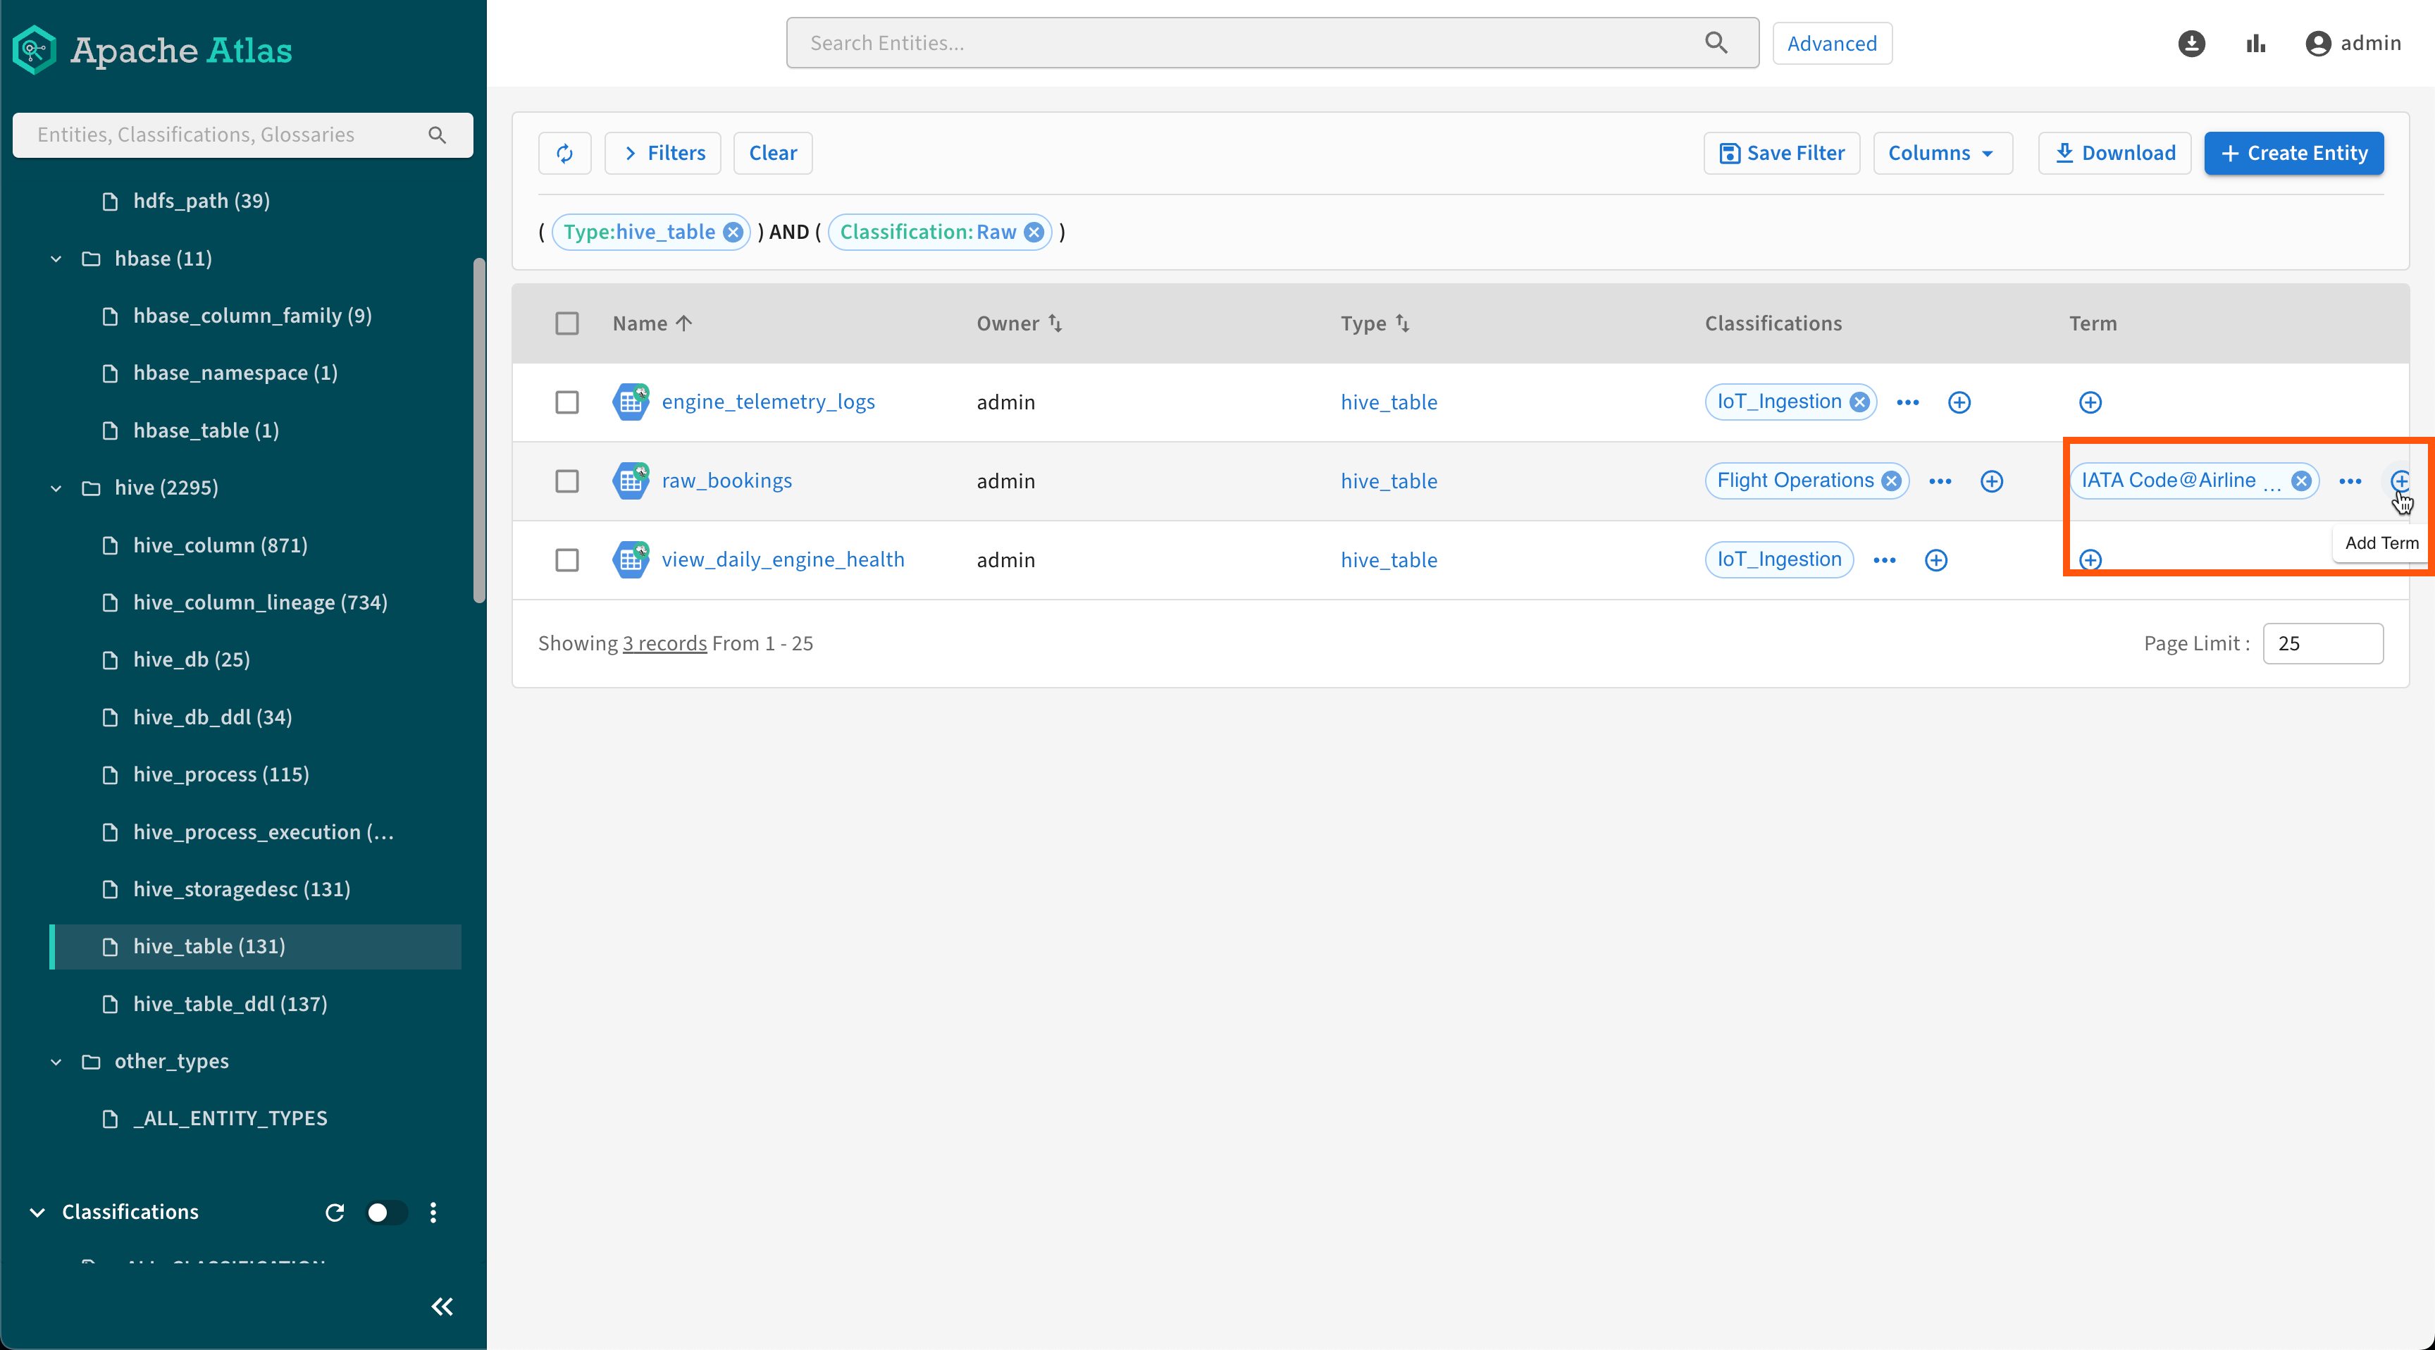Click the refresh search results icon
This screenshot has width=2435, height=1350.
pos(564,153)
